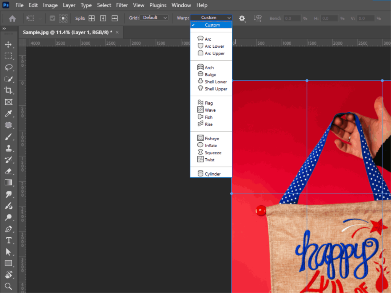The height and width of the screenshot is (293, 391).
Task: Select the Eraser tool
Action: point(8,171)
